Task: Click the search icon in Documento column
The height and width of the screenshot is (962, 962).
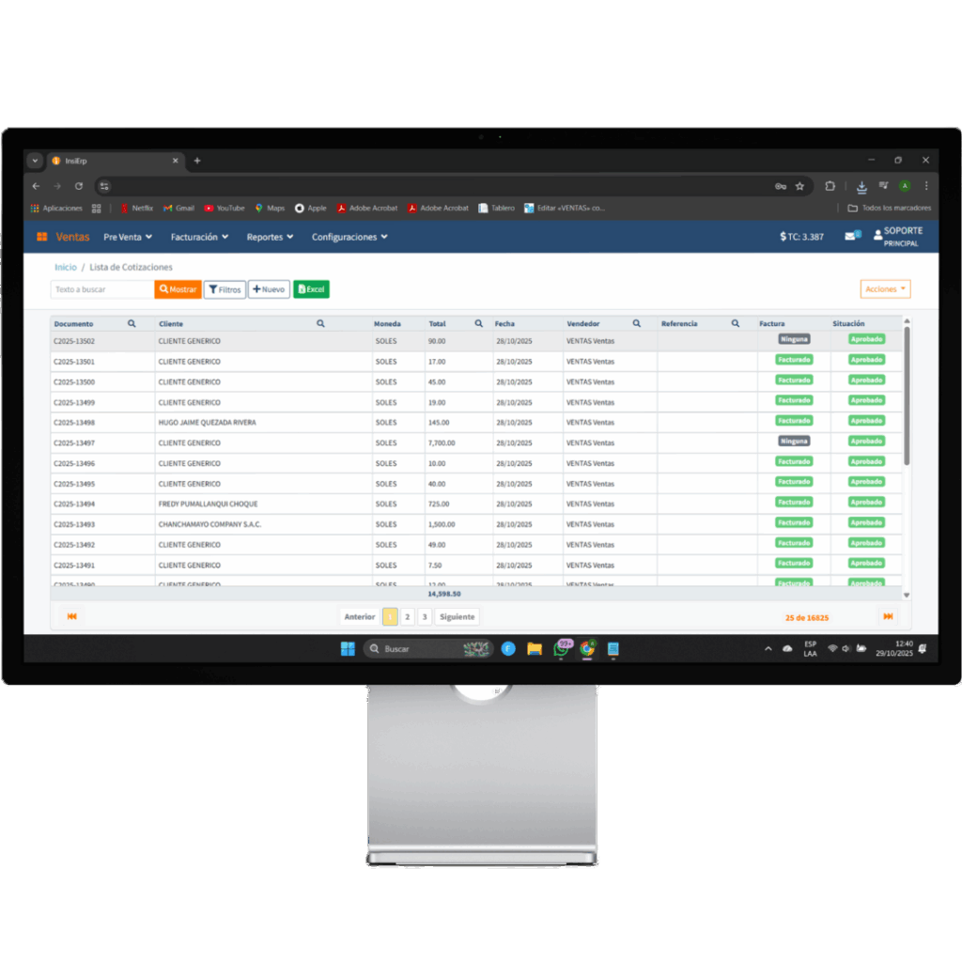Action: [132, 323]
